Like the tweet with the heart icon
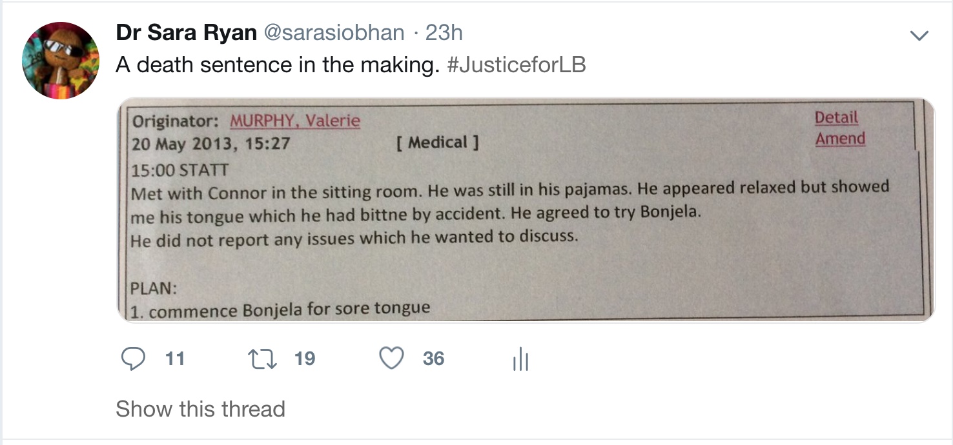Screen dimensions: 953x445 click(391, 359)
